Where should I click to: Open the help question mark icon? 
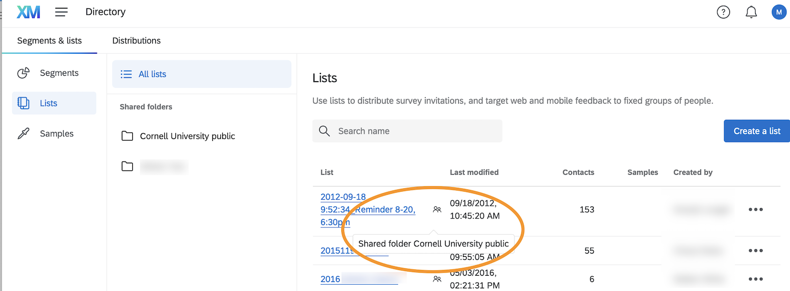coord(724,12)
